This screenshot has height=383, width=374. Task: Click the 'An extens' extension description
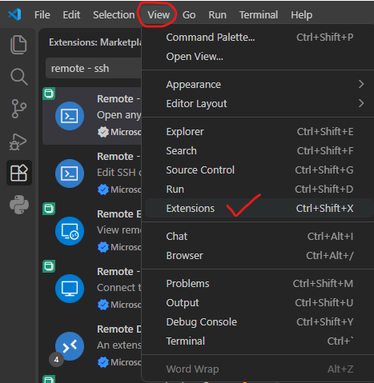[x=119, y=345]
